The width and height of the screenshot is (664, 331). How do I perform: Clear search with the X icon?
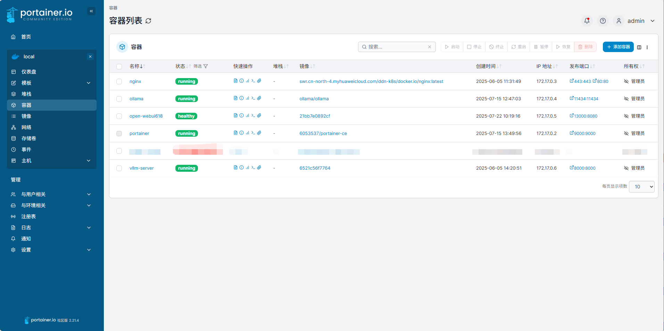[430, 47]
